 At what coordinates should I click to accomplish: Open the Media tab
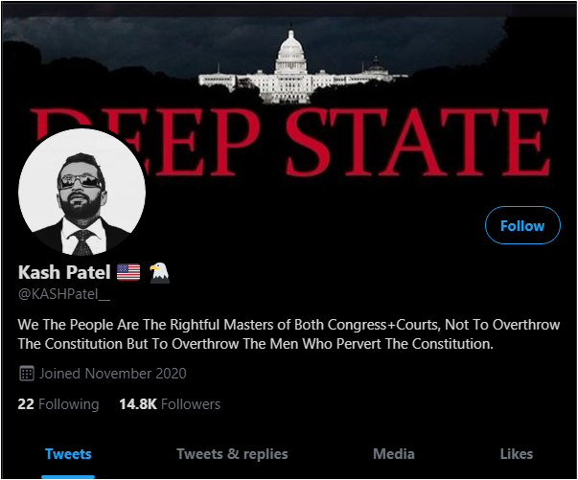394,454
